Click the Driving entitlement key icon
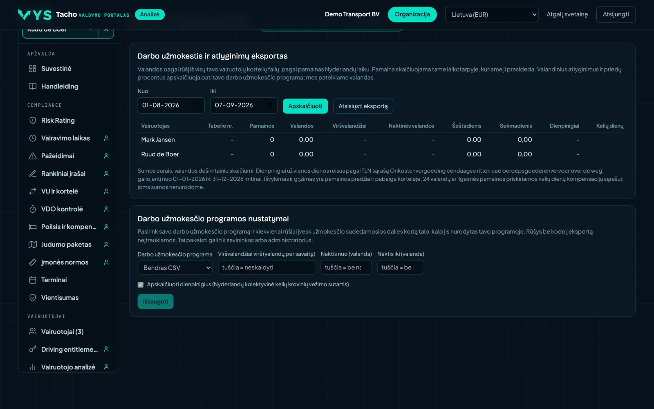654x409 pixels. [33, 349]
